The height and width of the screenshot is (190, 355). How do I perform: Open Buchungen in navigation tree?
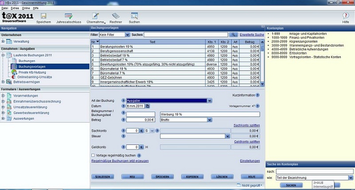coord(27,61)
